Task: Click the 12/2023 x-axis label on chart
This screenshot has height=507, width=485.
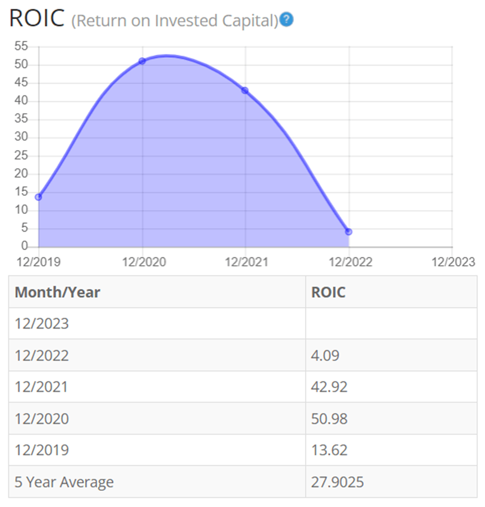Action: click(453, 261)
